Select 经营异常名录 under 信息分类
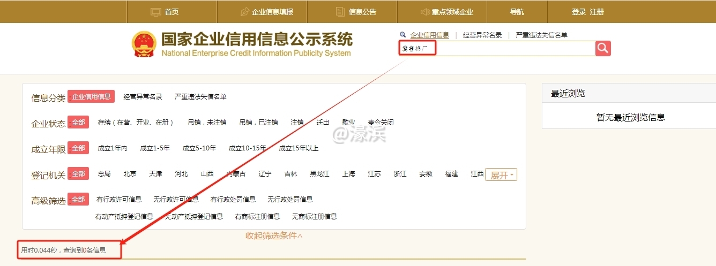716x266 pixels. (x=143, y=97)
